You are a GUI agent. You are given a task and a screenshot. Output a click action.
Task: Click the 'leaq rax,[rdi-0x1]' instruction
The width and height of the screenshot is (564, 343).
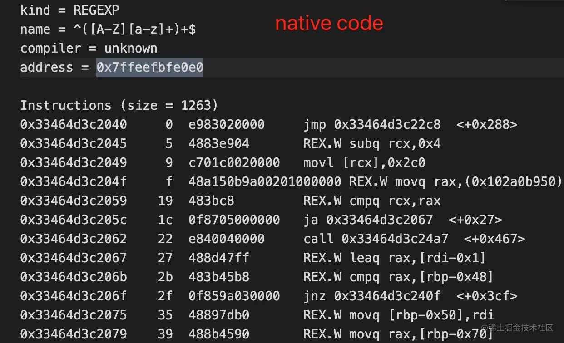pos(418,258)
